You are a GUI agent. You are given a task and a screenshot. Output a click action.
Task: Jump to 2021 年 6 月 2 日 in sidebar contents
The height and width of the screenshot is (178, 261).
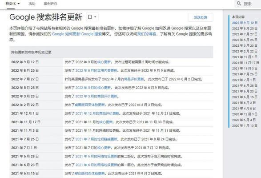click(244, 103)
